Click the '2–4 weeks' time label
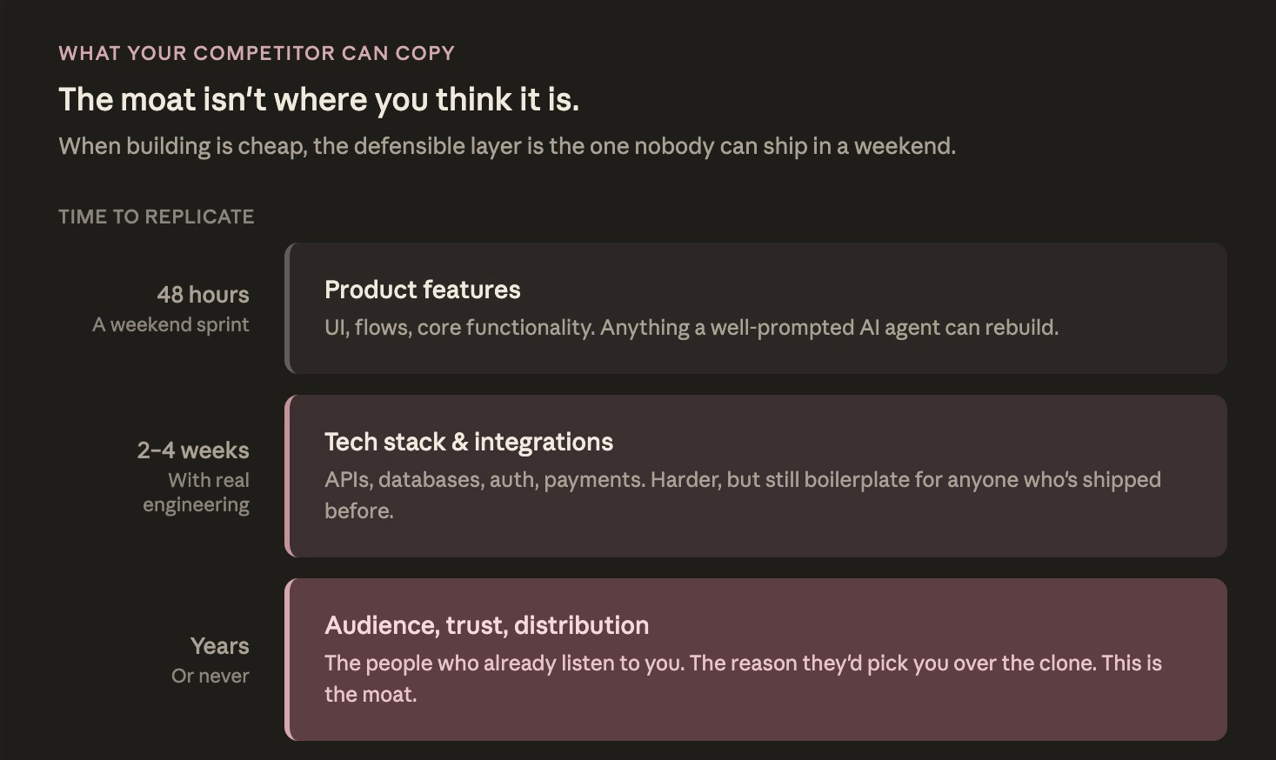 pyautogui.click(x=193, y=450)
